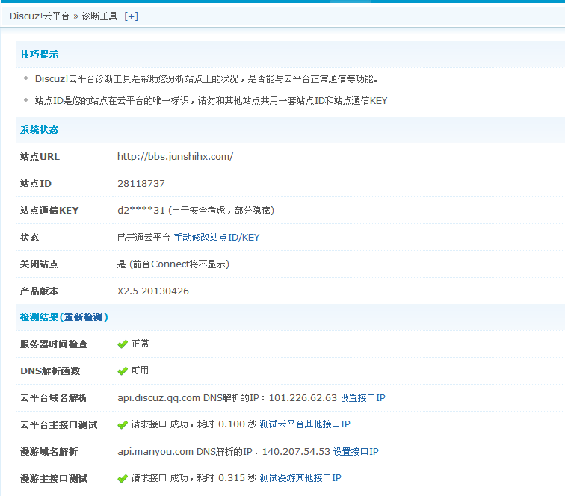The width and height of the screenshot is (565, 496).
Task: Click the site URL http://bbs.junshihx.com/
Action: click(x=175, y=157)
